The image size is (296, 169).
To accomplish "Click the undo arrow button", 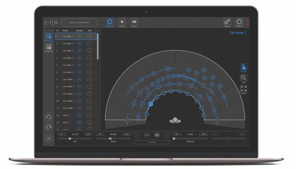I will click(49, 117).
